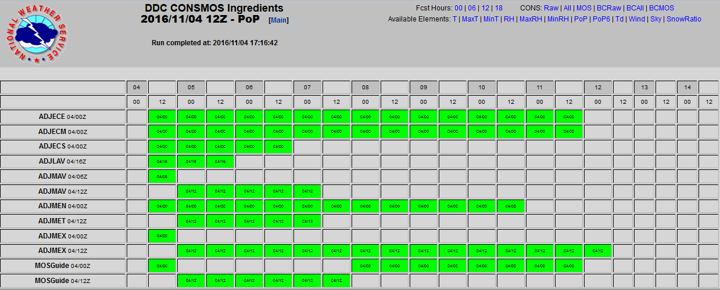Choose the Raw CONS option
This screenshot has width=720, height=290.
[x=551, y=8]
